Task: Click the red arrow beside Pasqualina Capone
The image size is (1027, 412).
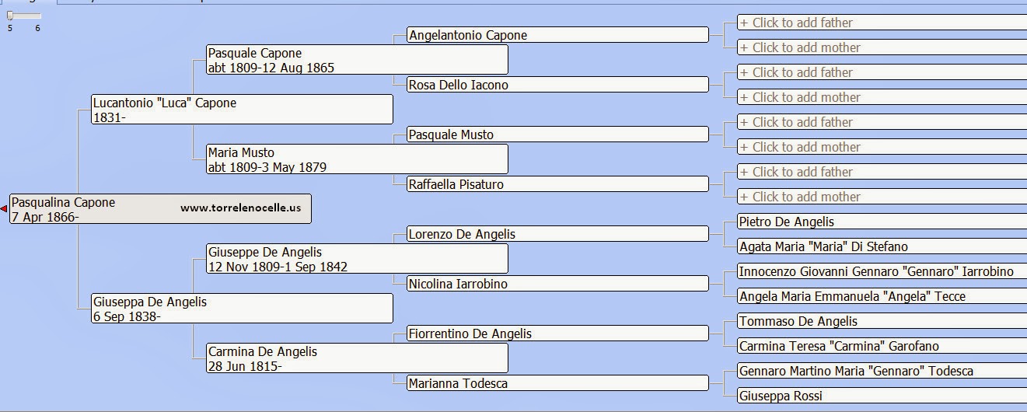Action: [4, 209]
